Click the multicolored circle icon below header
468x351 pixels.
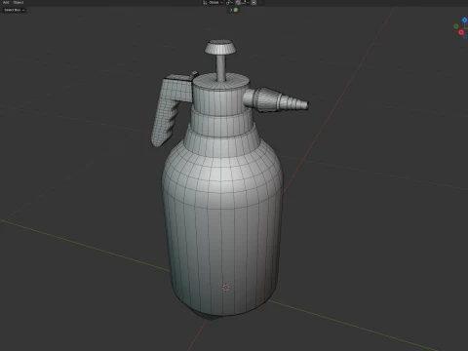pyautogui.click(x=236, y=10)
